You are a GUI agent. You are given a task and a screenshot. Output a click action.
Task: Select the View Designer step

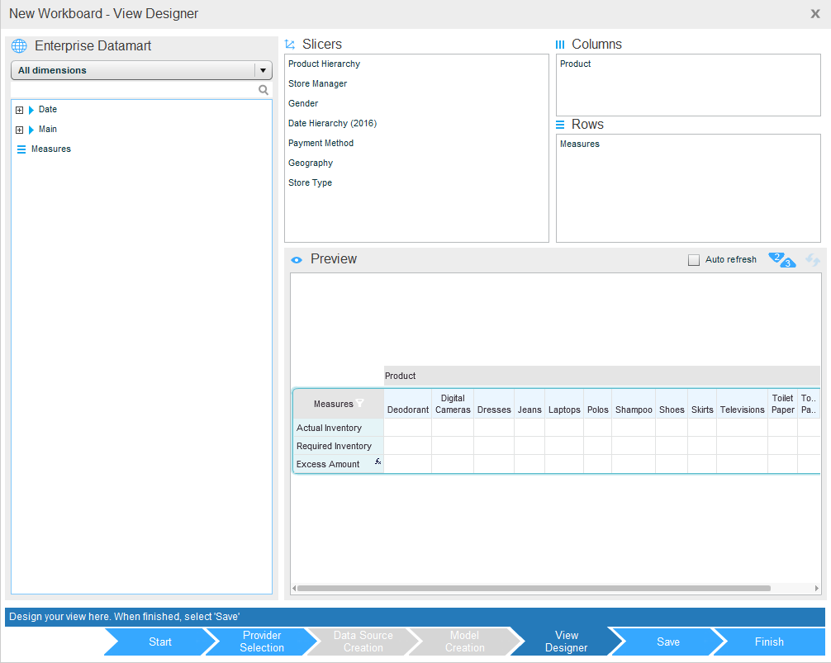point(566,642)
